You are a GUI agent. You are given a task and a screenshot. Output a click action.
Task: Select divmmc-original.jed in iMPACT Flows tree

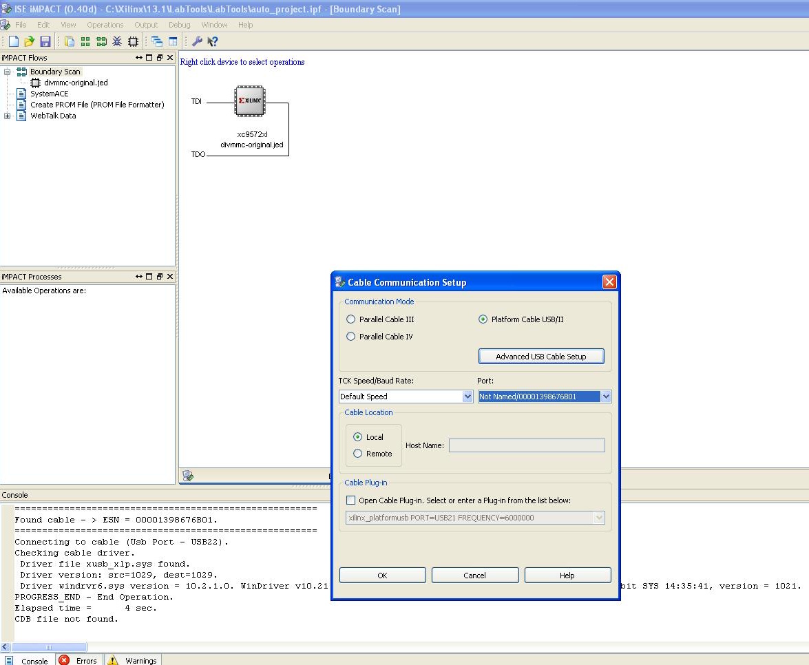(76, 83)
